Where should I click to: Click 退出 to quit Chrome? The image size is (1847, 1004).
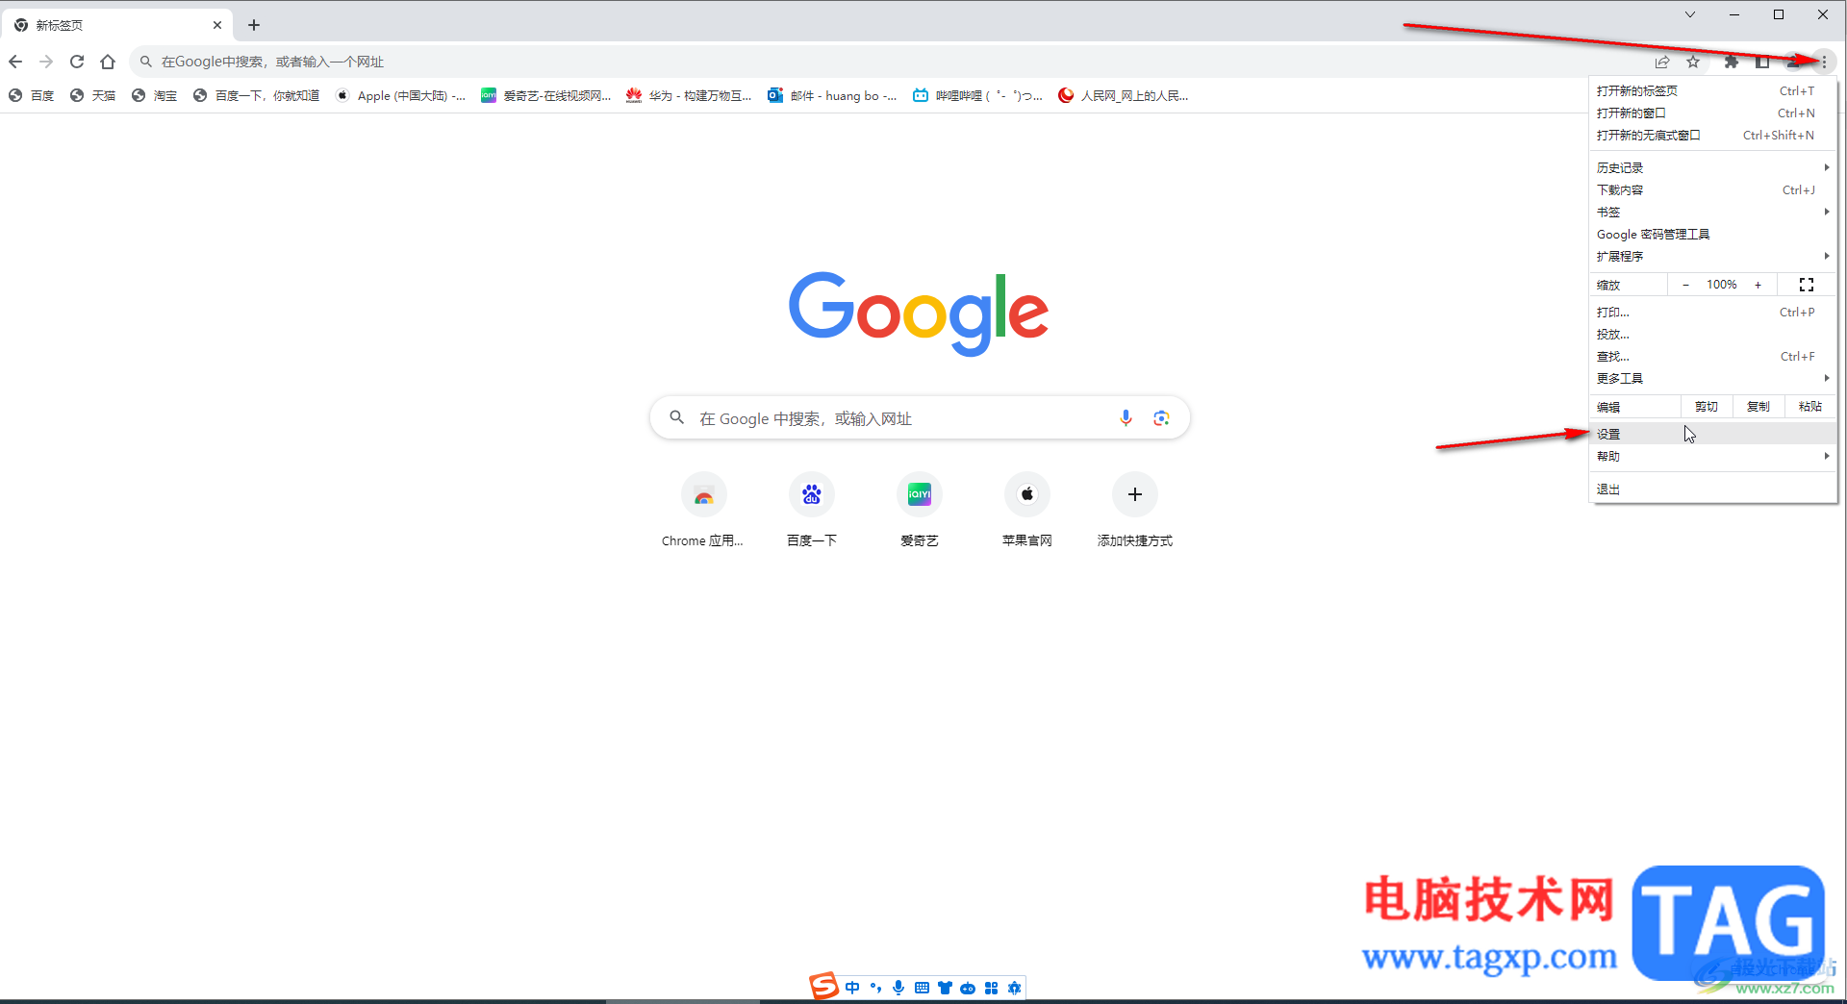pos(1713,489)
